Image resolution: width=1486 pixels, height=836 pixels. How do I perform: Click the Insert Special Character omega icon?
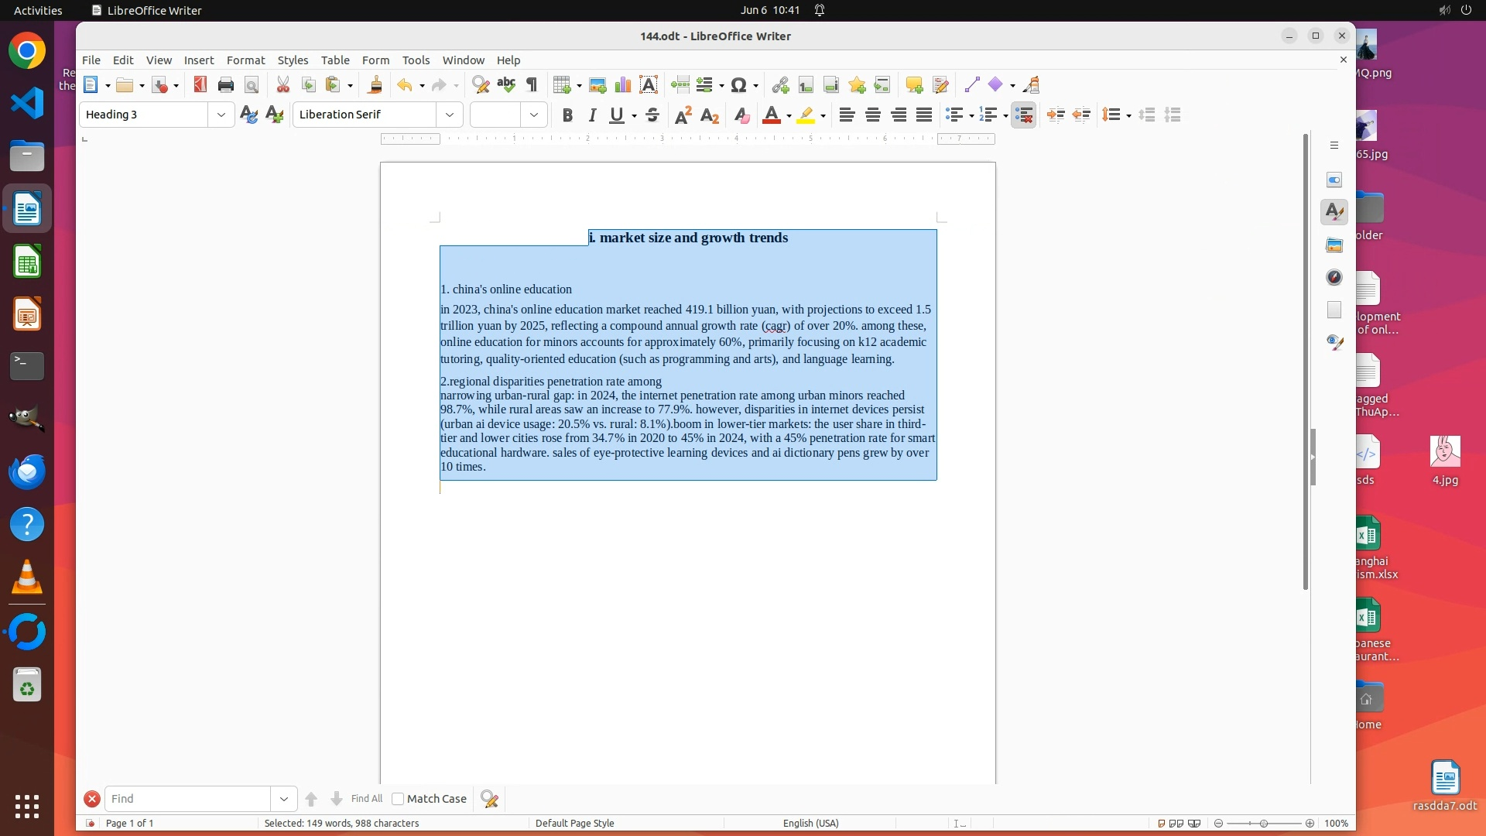coord(739,85)
